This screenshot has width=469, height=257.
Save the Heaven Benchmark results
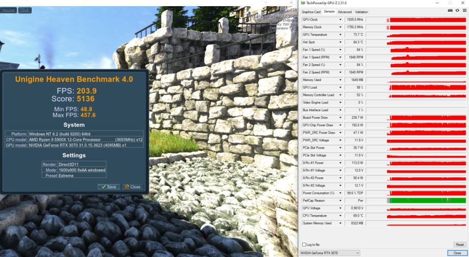(x=109, y=187)
